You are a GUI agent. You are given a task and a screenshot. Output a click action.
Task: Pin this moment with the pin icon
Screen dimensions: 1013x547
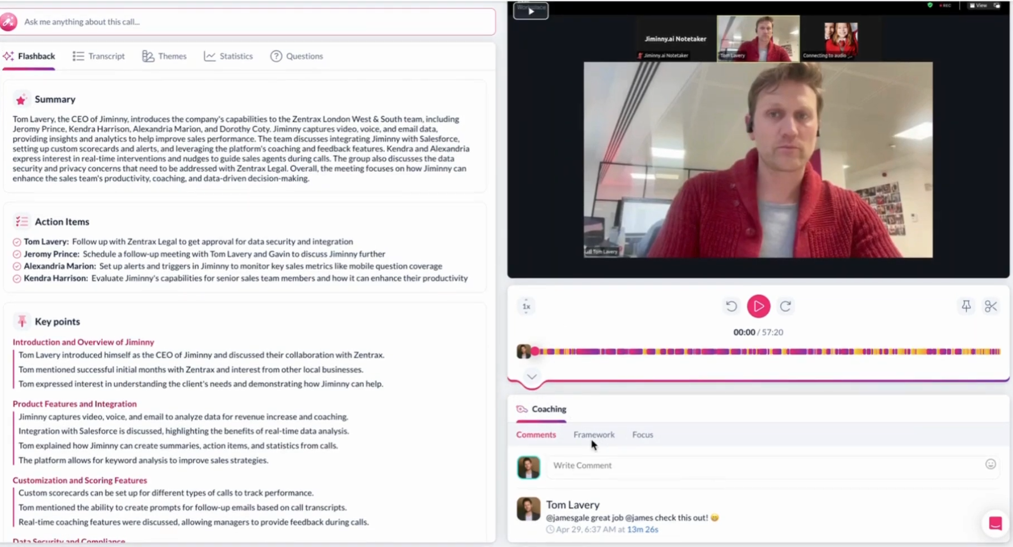tap(966, 306)
